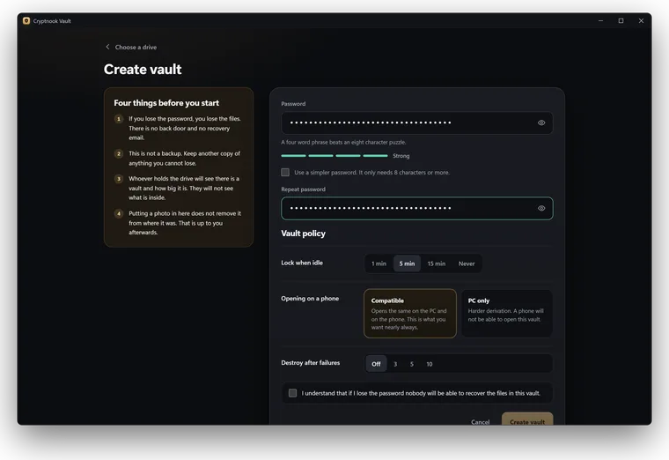Click numbered badge 4 about photos
The height and width of the screenshot is (460, 669).
[x=119, y=213]
